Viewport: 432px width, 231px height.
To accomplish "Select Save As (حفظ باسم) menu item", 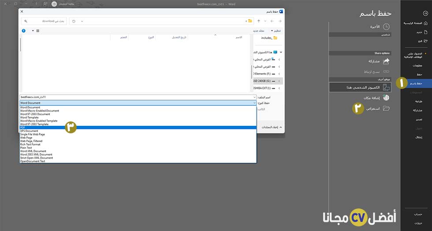I will coord(416,83).
